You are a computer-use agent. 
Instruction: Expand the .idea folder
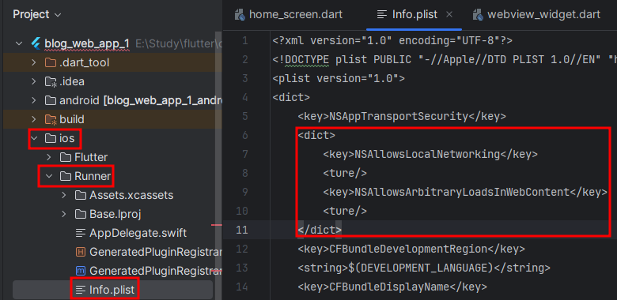(33, 81)
